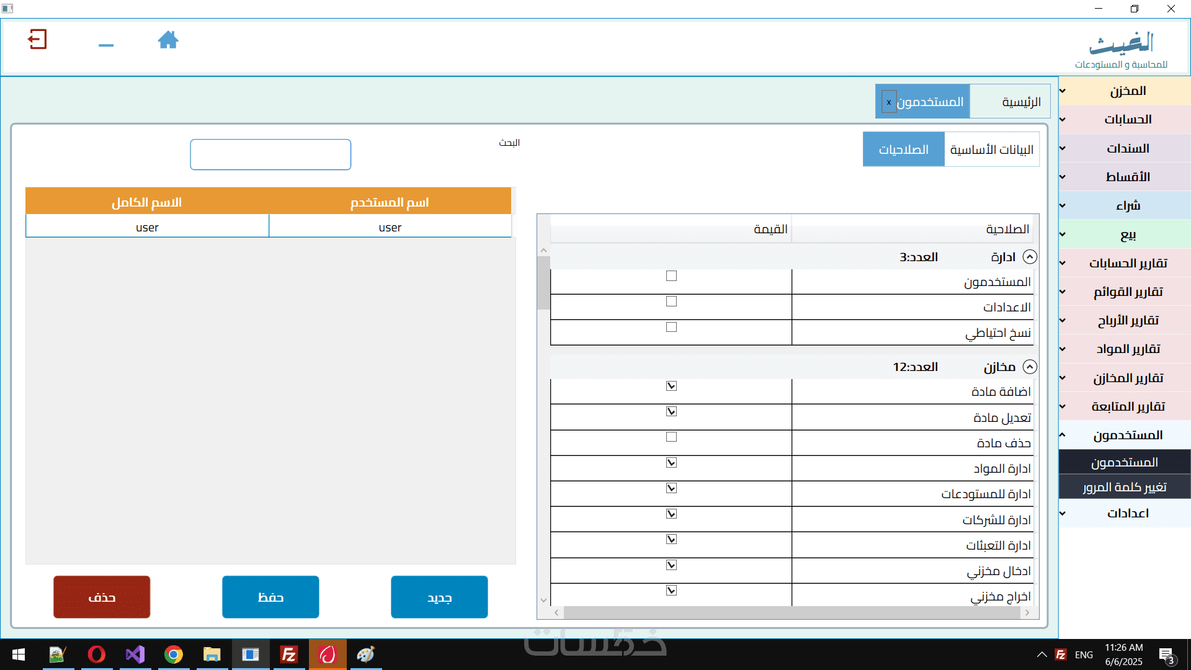Open Google Chrome from the taskbar

pyautogui.click(x=174, y=654)
